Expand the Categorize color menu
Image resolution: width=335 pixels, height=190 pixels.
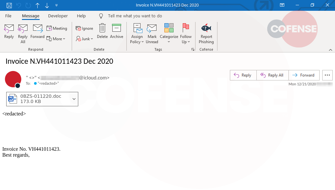click(169, 42)
